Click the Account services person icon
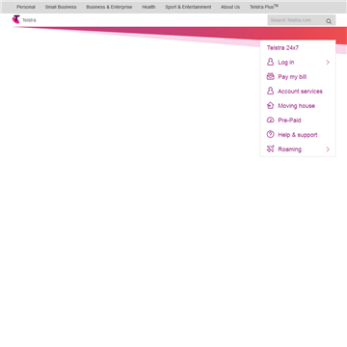 pos(270,91)
